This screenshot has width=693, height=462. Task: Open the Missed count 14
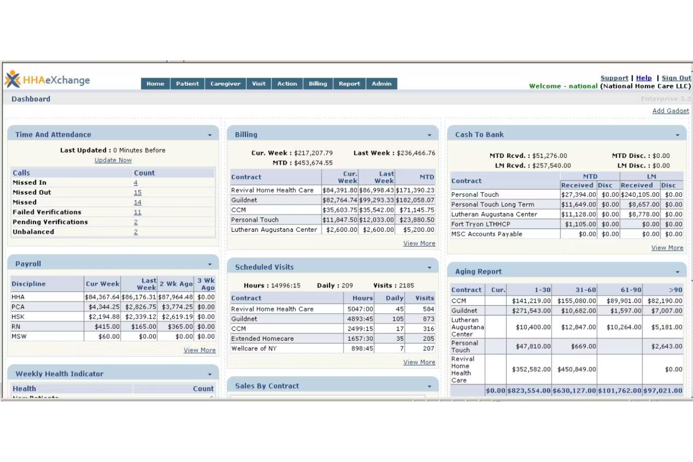click(138, 203)
